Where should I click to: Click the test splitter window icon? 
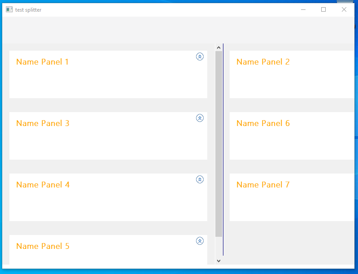pyautogui.click(x=9, y=9)
